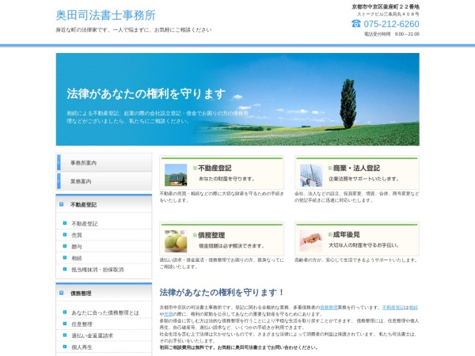Click the card subtitle あなたの財産を守ります。
This screenshot has height=356, width=475.
(227, 179)
